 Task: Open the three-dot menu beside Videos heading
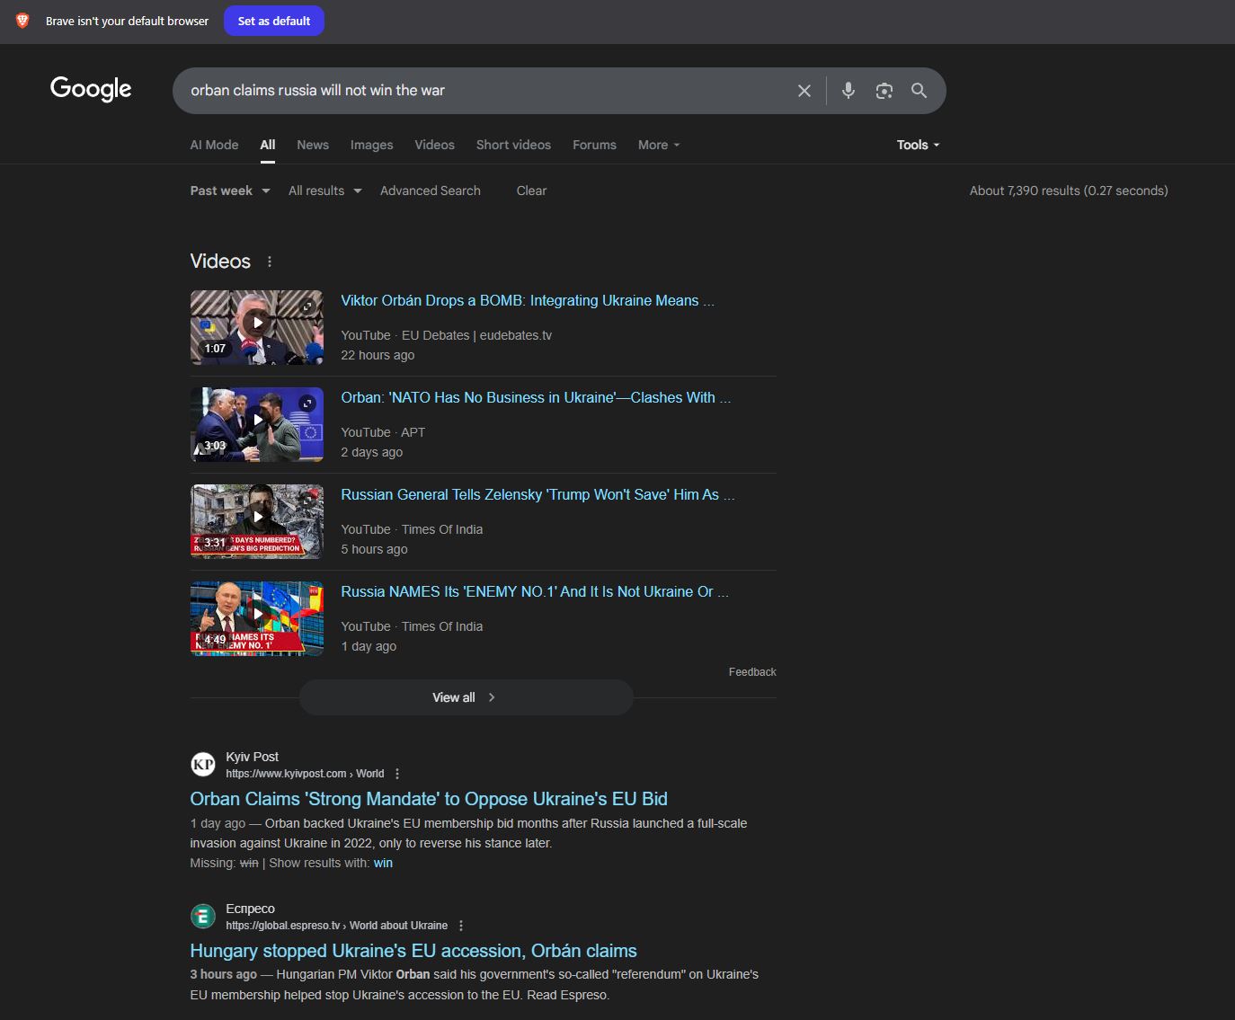270,262
